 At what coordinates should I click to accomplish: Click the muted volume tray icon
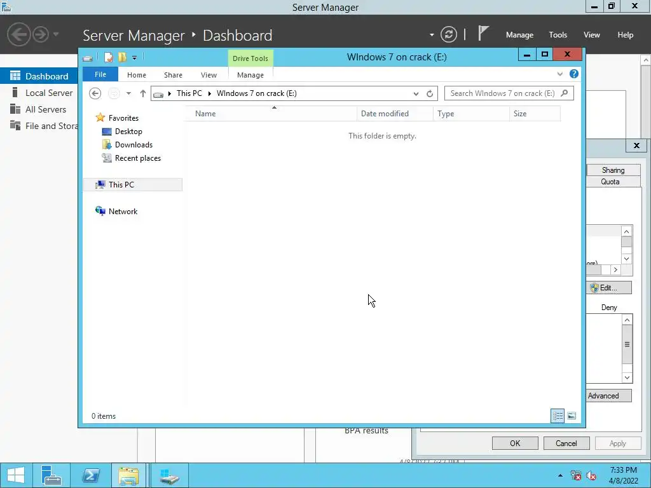(591, 475)
